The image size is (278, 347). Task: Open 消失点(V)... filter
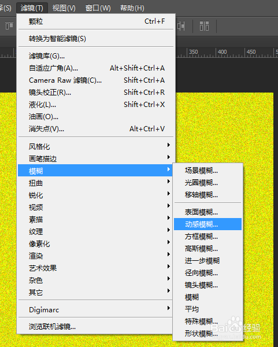[x=95, y=129]
